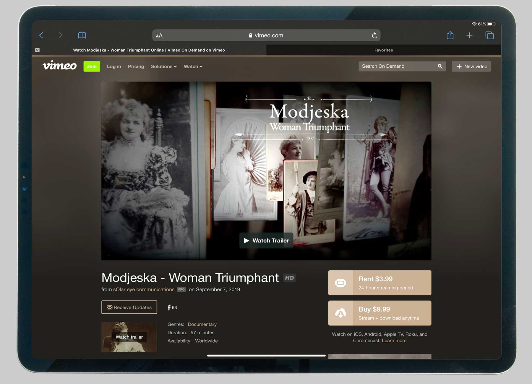Click the search magnifier icon
532x384 pixels.
440,66
